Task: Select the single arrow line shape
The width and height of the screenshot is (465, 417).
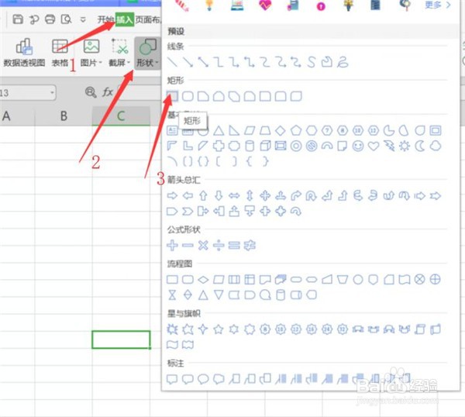Action: [x=188, y=62]
